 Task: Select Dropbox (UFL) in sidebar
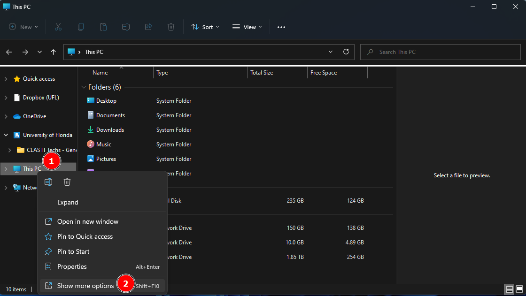point(41,98)
